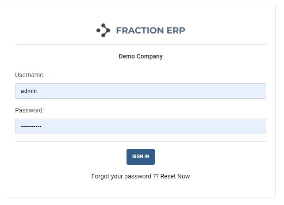Screen dimensions: 284x205
Task: Click the Username label
Action: coord(30,75)
